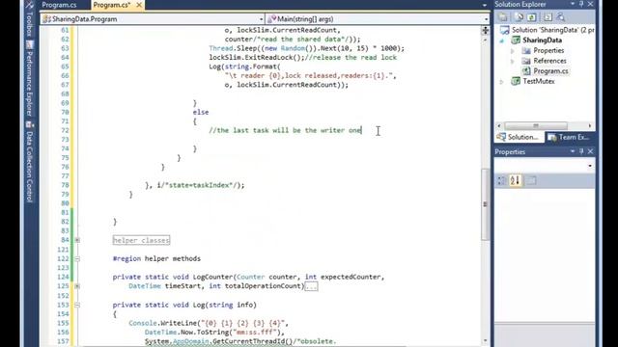Collapse the helper methods region

tap(77, 259)
